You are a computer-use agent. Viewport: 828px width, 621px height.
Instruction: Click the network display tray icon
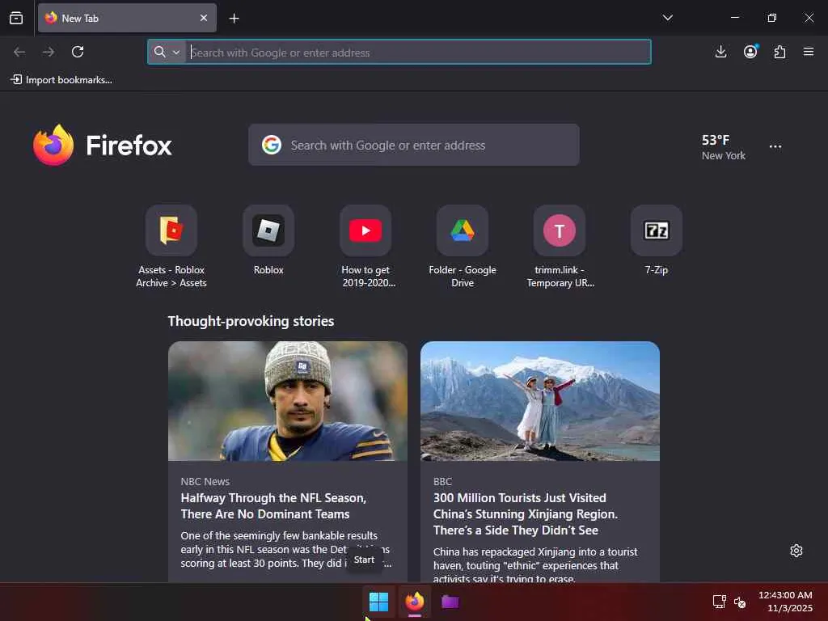coord(719,602)
